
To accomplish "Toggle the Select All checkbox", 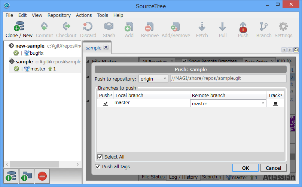I will click(100, 157).
